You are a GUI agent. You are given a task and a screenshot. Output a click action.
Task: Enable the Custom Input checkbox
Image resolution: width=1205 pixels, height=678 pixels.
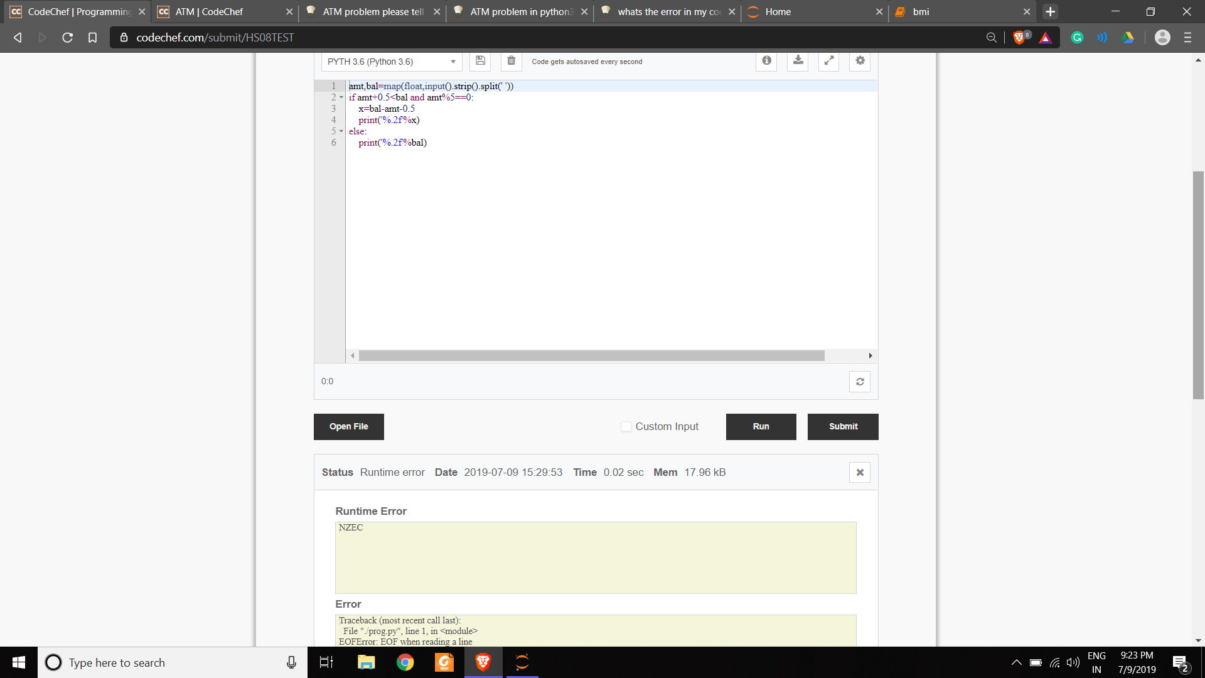coord(626,427)
